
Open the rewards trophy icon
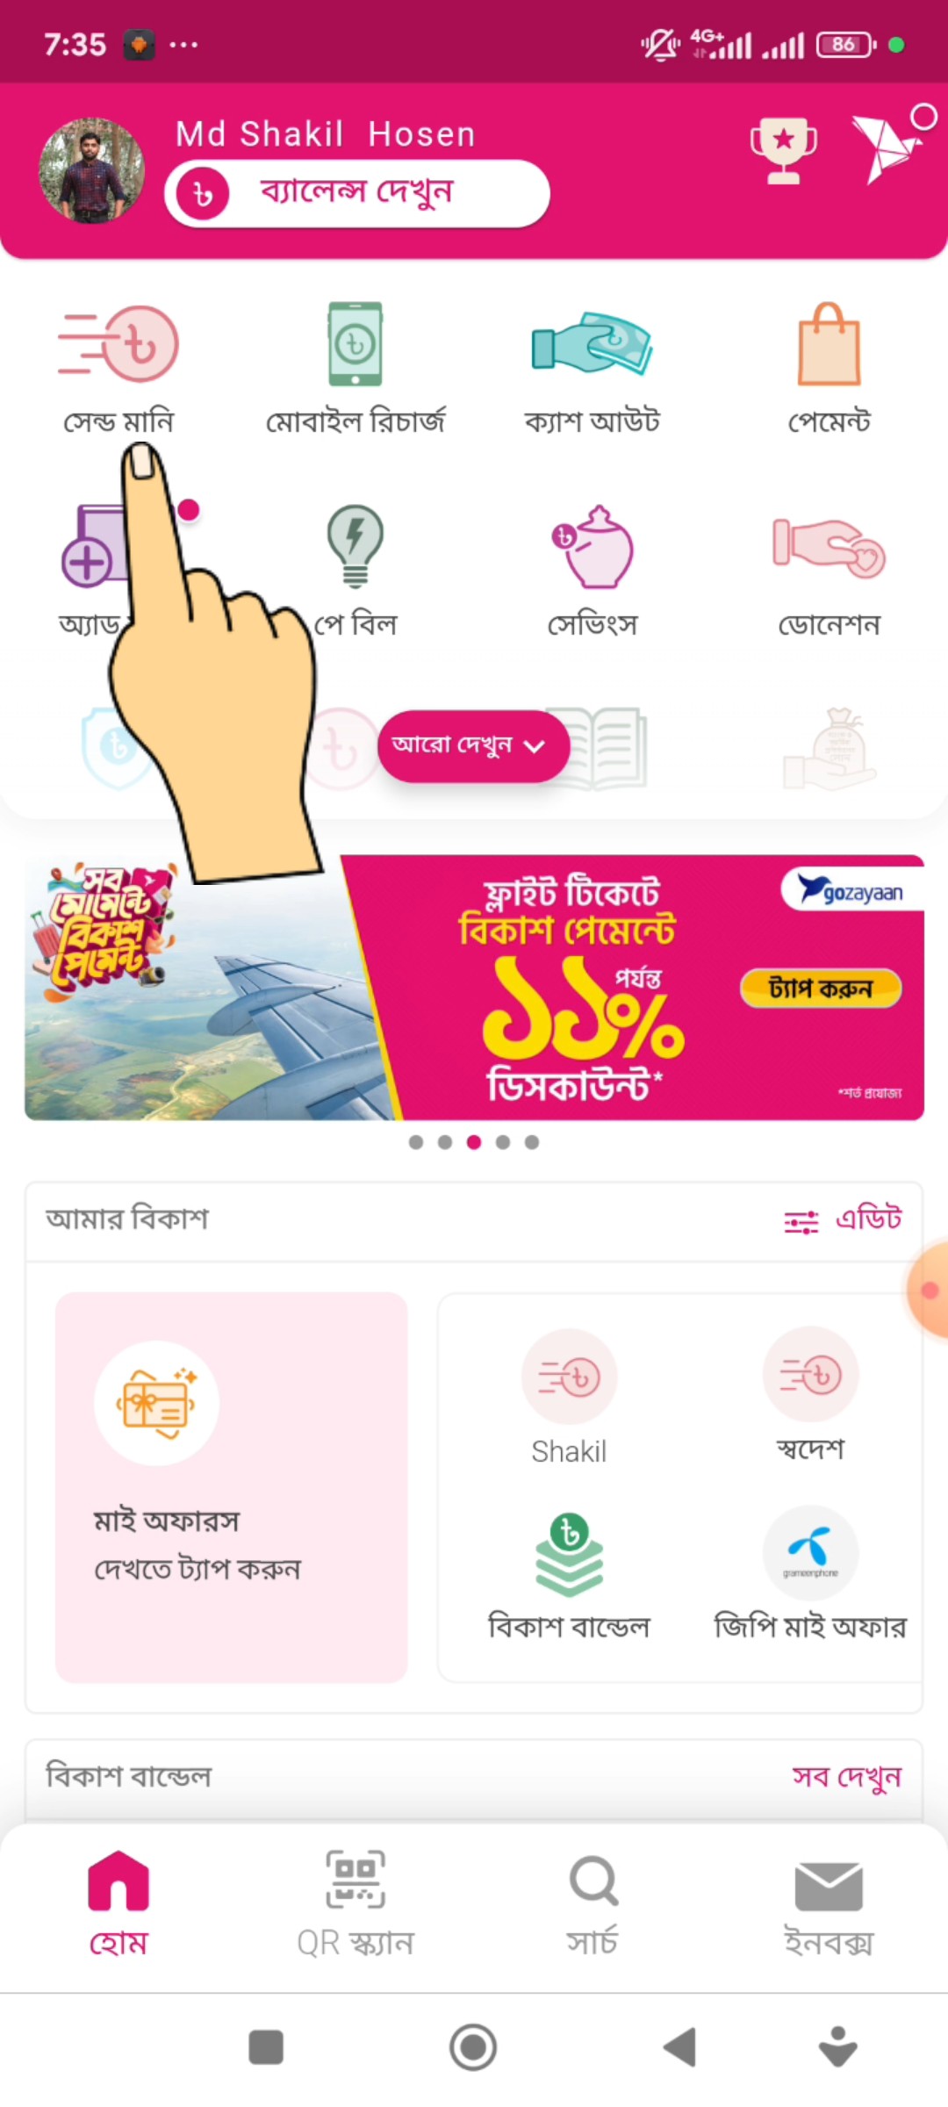pos(783,151)
